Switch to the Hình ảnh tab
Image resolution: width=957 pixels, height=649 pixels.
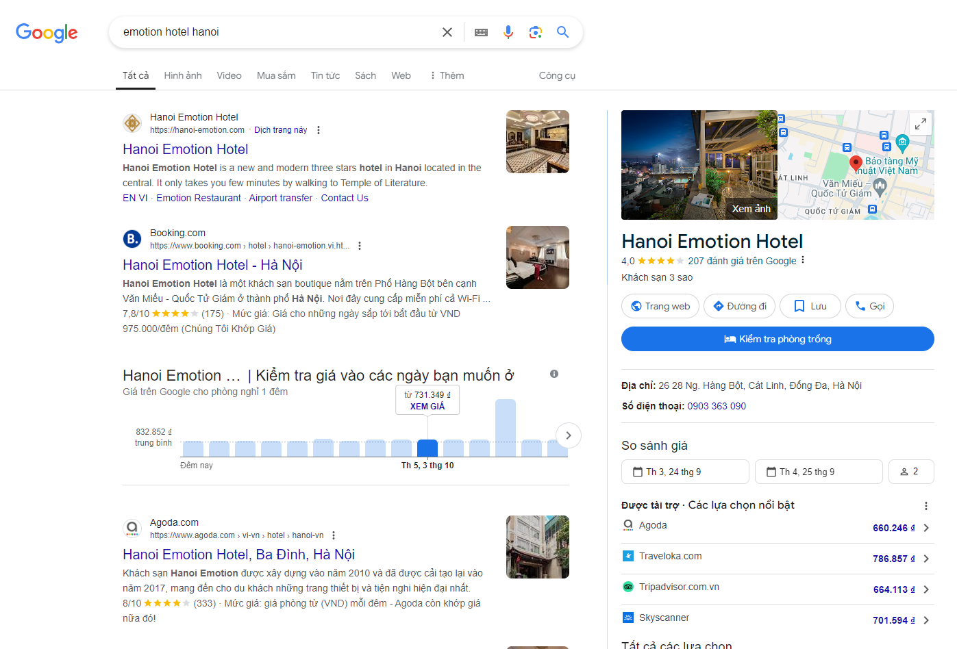click(183, 75)
